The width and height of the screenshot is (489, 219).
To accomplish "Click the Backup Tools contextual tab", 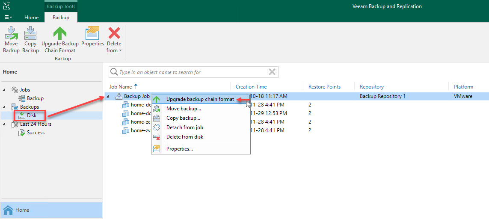I will coord(61,6).
